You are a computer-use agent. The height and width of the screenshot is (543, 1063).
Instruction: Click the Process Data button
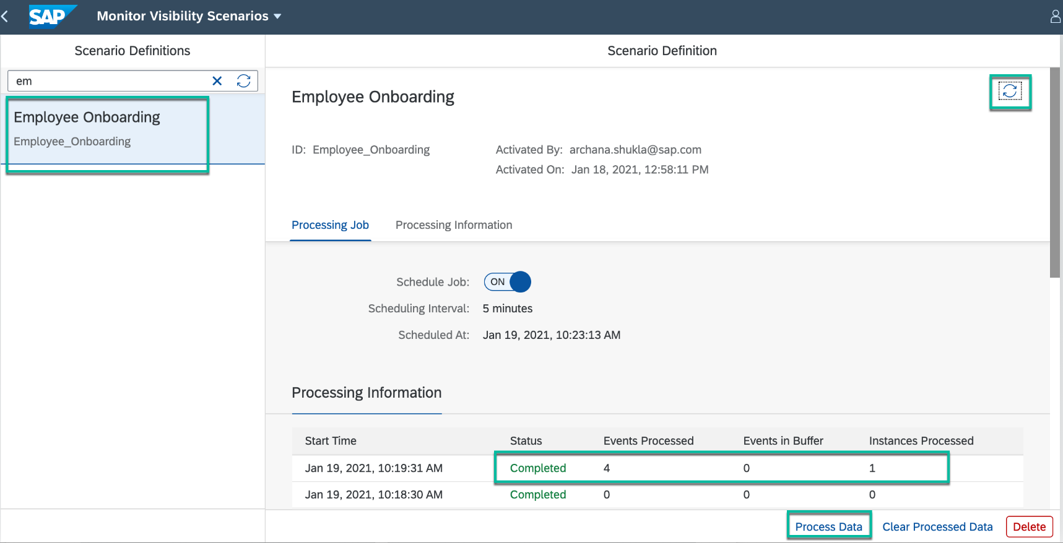click(x=828, y=527)
